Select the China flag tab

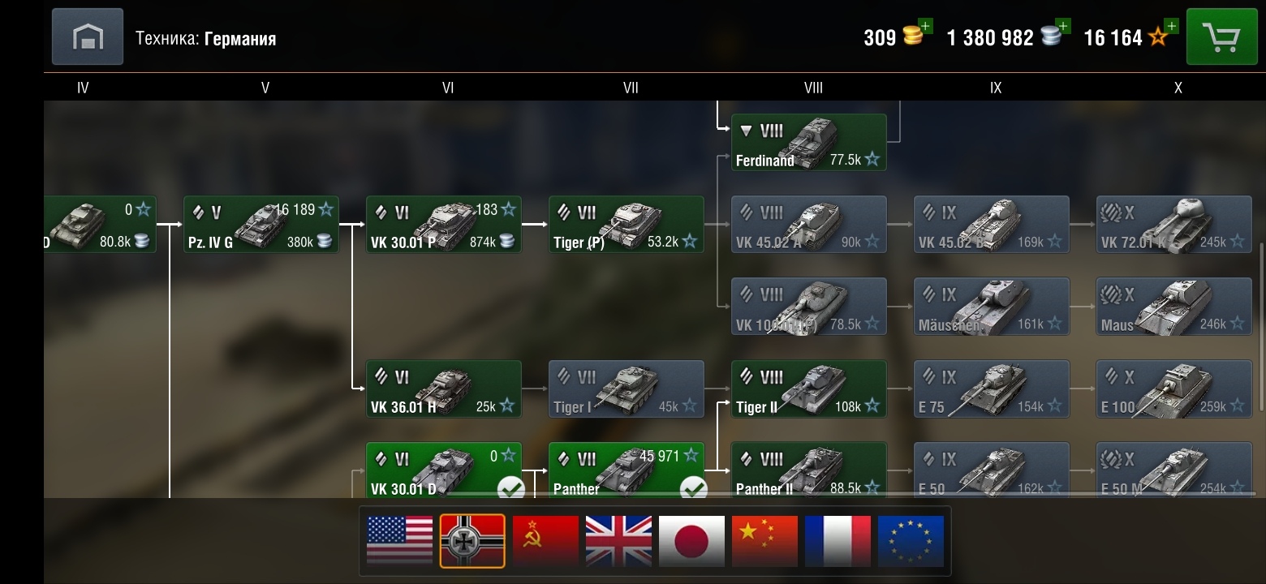click(x=764, y=540)
